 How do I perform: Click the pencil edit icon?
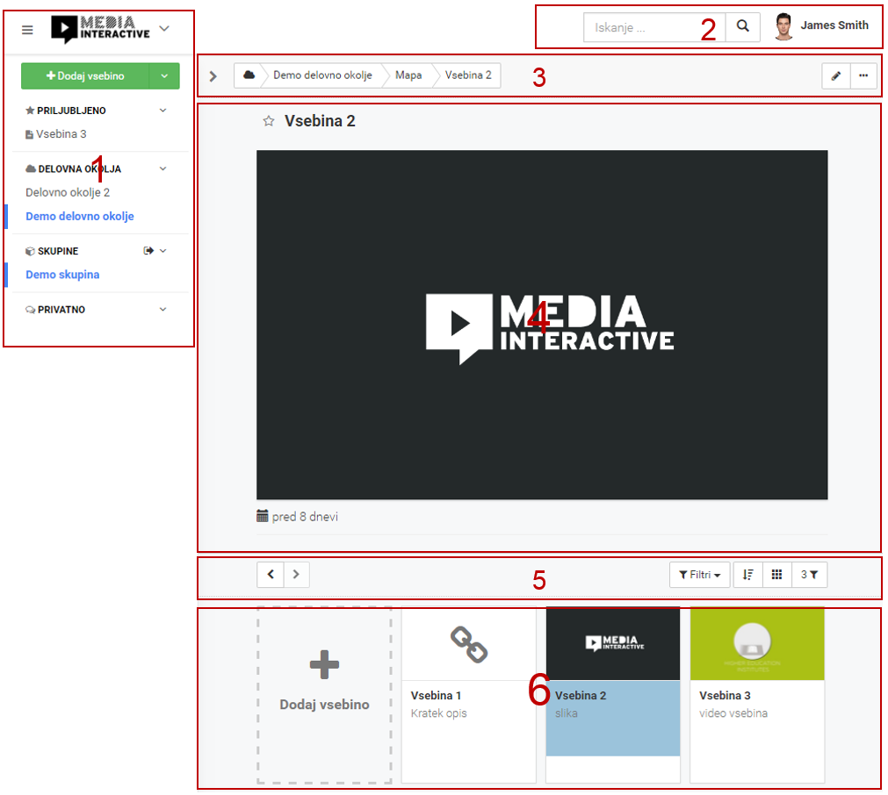click(836, 75)
